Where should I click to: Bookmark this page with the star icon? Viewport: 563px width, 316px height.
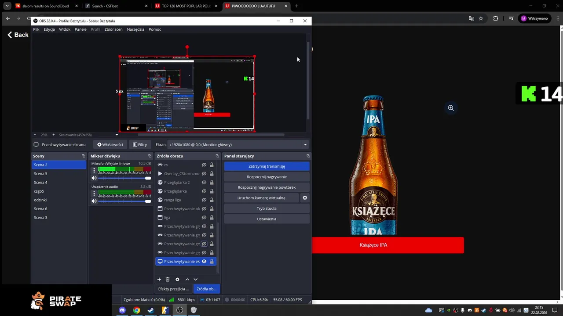[481, 18]
